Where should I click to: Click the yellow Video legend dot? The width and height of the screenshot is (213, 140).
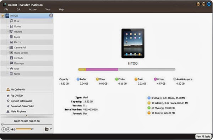pyautogui.click(x=97, y=79)
